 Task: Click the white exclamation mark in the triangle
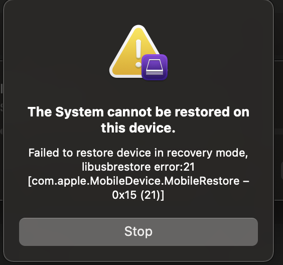pos(138,53)
